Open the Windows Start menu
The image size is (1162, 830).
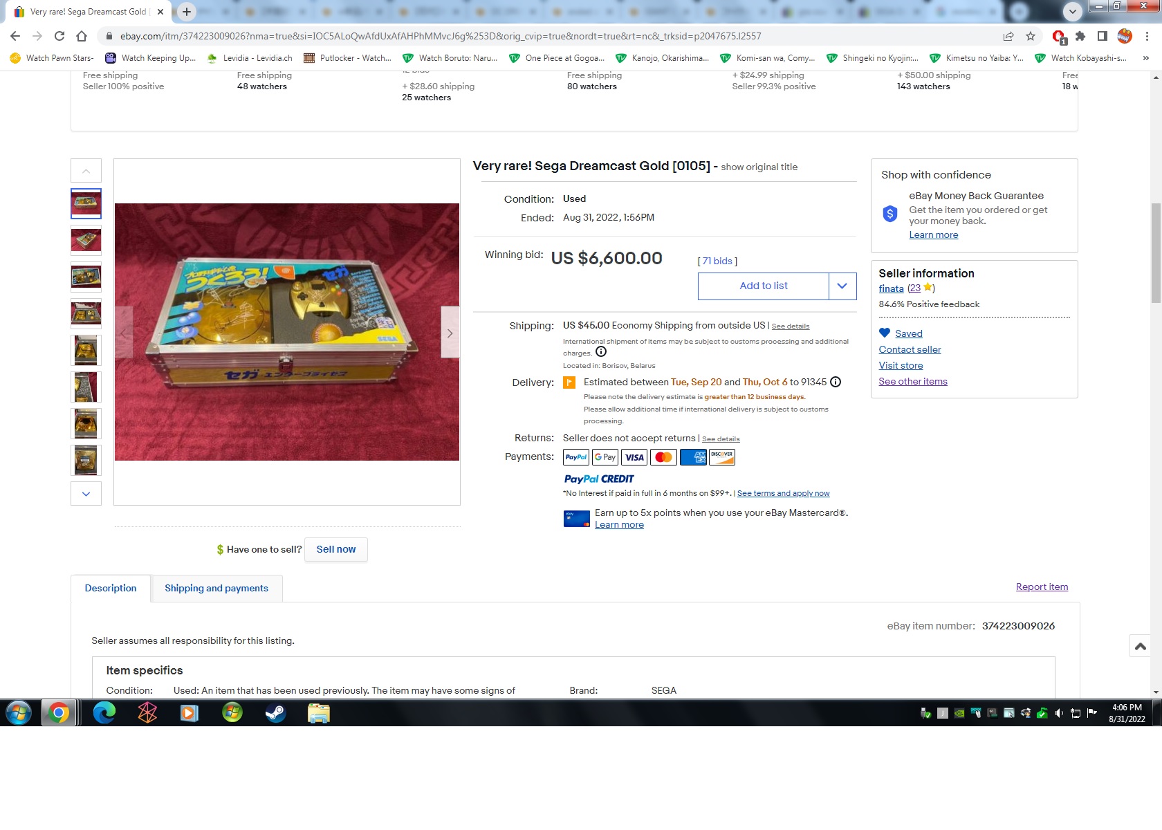pyautogui.click(x=19, y=712)
